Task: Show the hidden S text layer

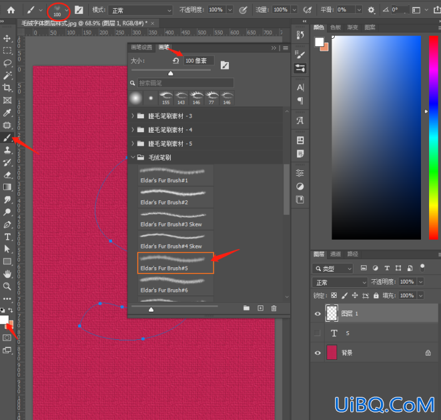Action: [317, 333]
